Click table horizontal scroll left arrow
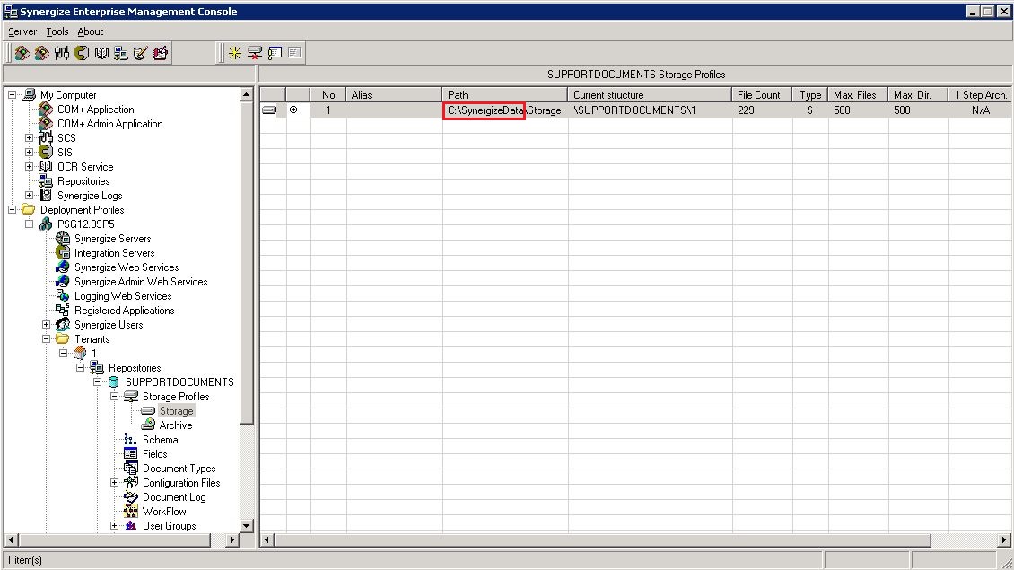 pos(267,539)
